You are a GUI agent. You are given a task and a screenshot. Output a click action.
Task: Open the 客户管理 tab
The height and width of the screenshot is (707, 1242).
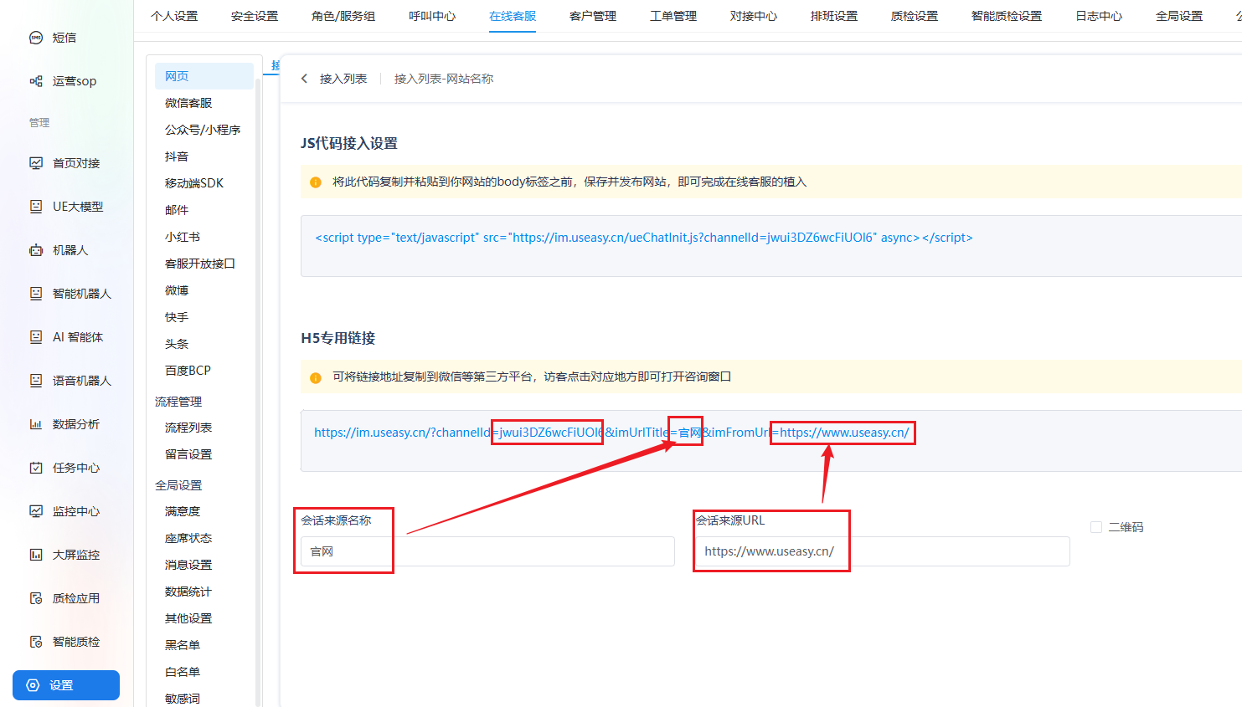593,16
